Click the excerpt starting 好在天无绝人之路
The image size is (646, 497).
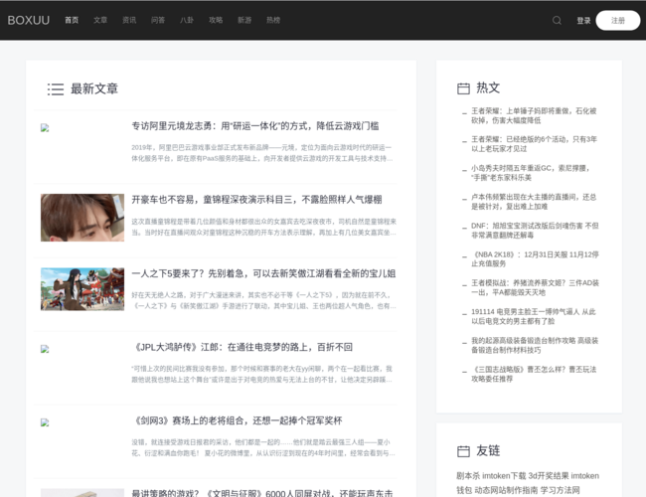263,300
